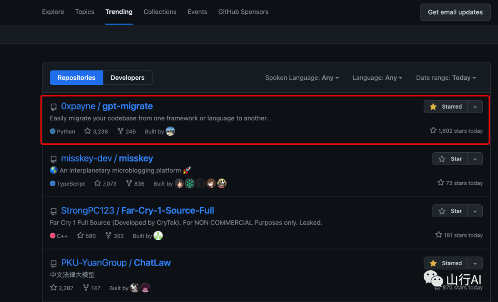Expand star lists dropdown for ChatLaw
The width and height of the screenshot is (498, 302).
tap(475, 263)
